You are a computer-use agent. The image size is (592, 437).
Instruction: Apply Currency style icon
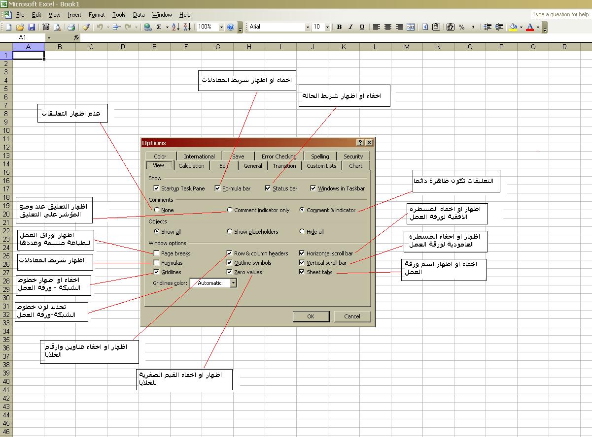point(450,27)
